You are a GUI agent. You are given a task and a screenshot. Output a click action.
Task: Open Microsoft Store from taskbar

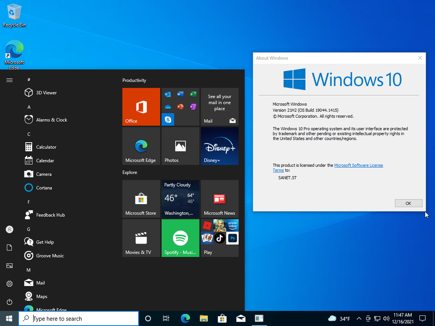pyautogui.click(x=222, y=319)
